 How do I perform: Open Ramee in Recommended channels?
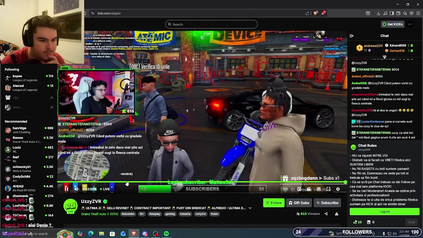(x=29, y=139)
